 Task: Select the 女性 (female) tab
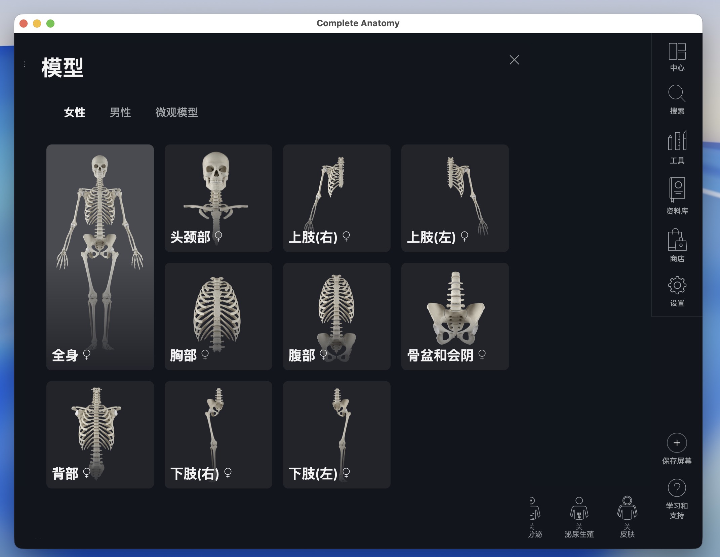pos(75,113)
